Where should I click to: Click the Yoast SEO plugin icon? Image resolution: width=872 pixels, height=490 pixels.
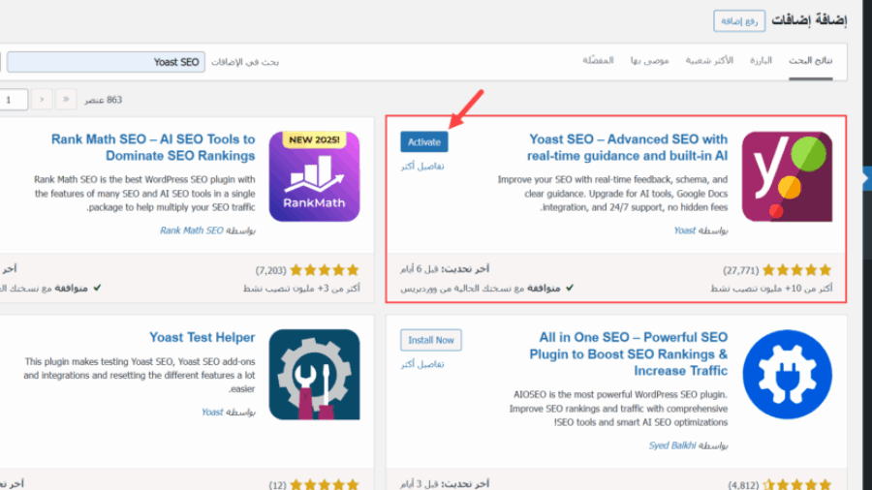787,176
